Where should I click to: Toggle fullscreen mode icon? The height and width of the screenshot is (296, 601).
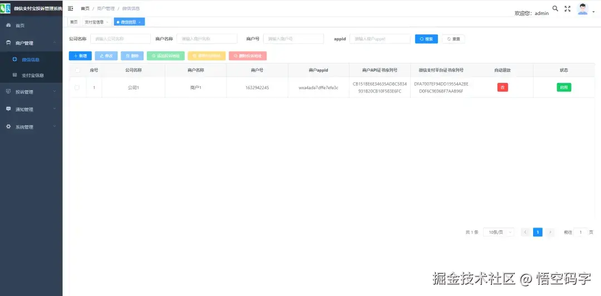(x=568, y=8)
